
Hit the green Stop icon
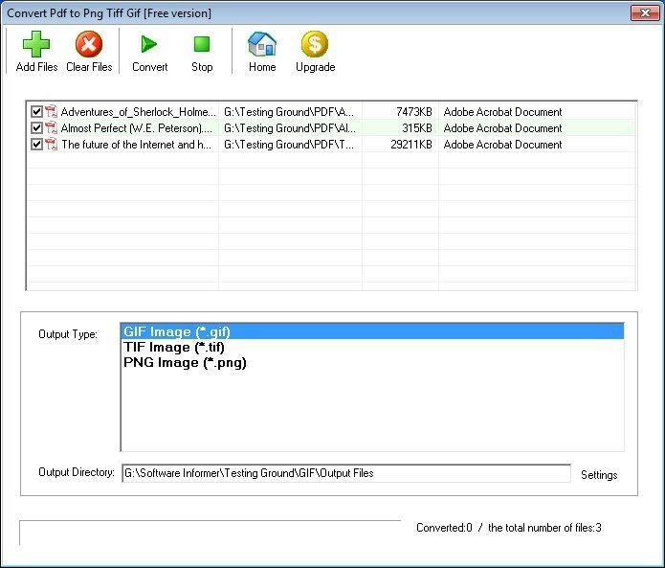click(202, 45)
